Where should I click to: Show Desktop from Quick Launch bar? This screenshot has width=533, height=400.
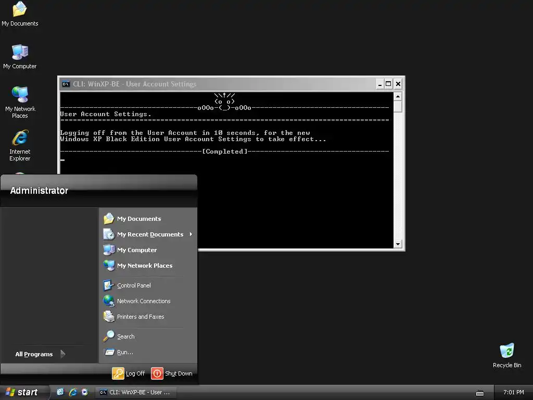coord(60,392)
